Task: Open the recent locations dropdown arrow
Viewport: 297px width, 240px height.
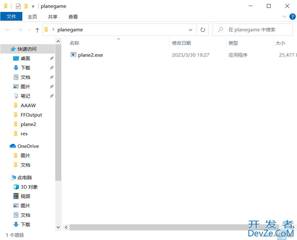Action: coord(29,30)
